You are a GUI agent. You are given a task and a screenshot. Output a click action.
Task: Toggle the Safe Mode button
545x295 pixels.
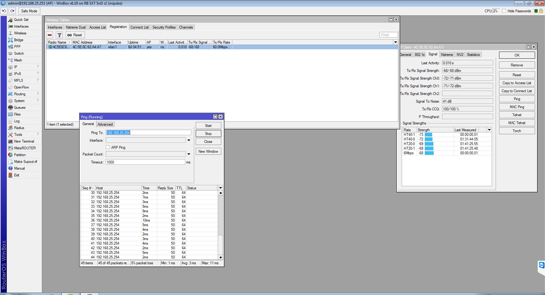point(29,11)
